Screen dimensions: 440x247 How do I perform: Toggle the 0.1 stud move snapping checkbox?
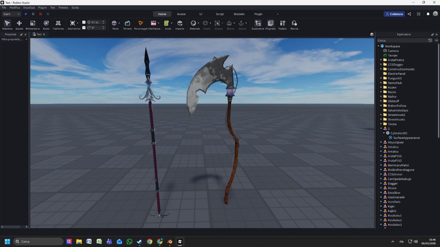coord(84,22)
